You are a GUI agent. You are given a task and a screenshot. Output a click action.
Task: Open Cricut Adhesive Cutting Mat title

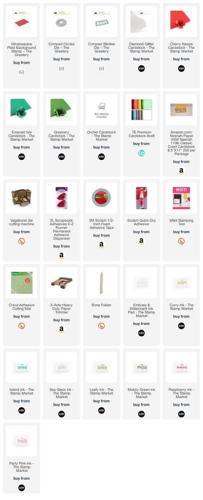pyautogui.click(x=22, y=307)
